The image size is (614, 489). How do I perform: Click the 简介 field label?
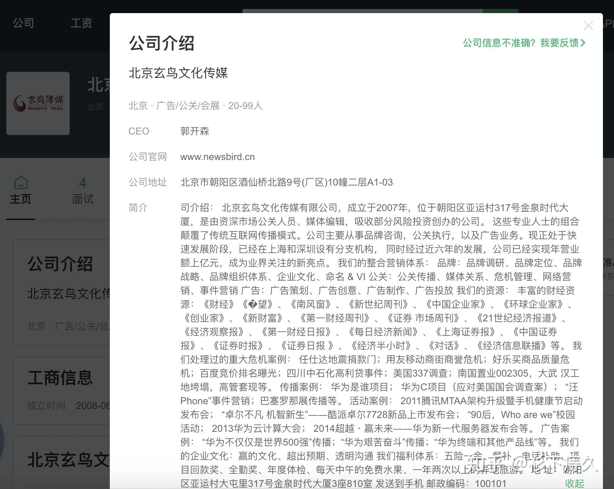coord(138,208)
